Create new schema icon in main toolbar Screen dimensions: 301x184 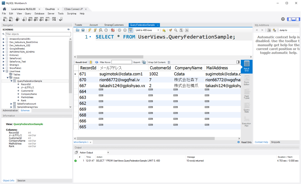click(x=24, y=19)
